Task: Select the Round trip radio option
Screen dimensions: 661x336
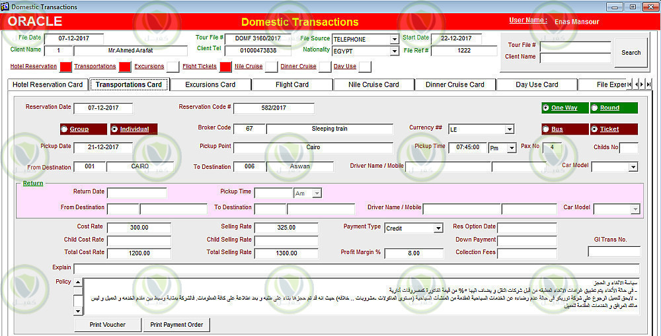Action: pyautogui.click(x=594, y=108)
